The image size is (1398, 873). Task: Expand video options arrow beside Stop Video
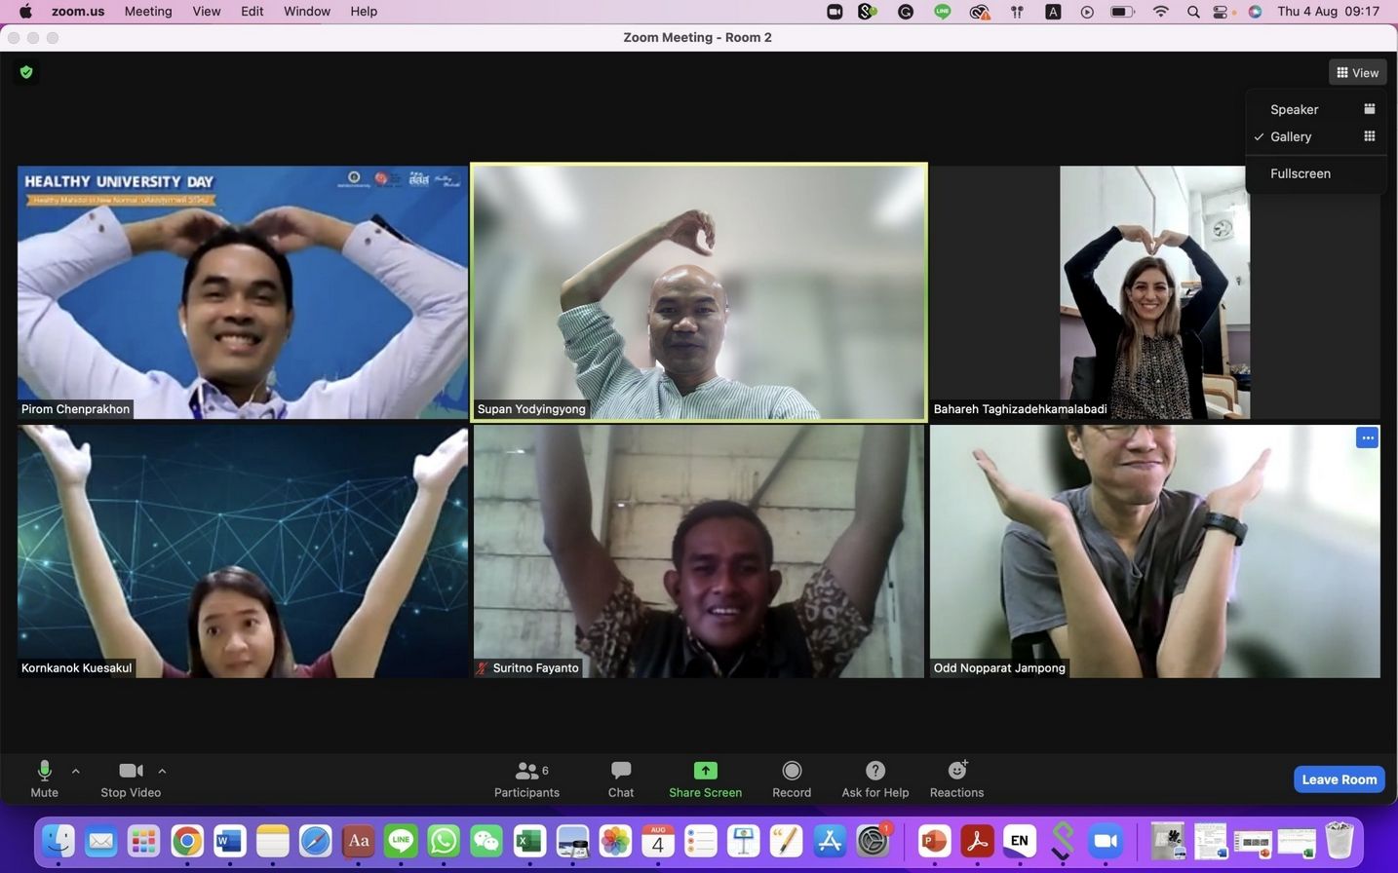pyautogui.click(x=162, y=771)
